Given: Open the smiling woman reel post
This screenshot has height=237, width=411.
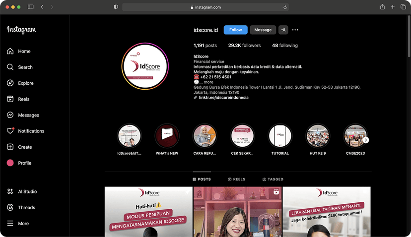Looking at the screenshot, I should [x=237, y=212].
